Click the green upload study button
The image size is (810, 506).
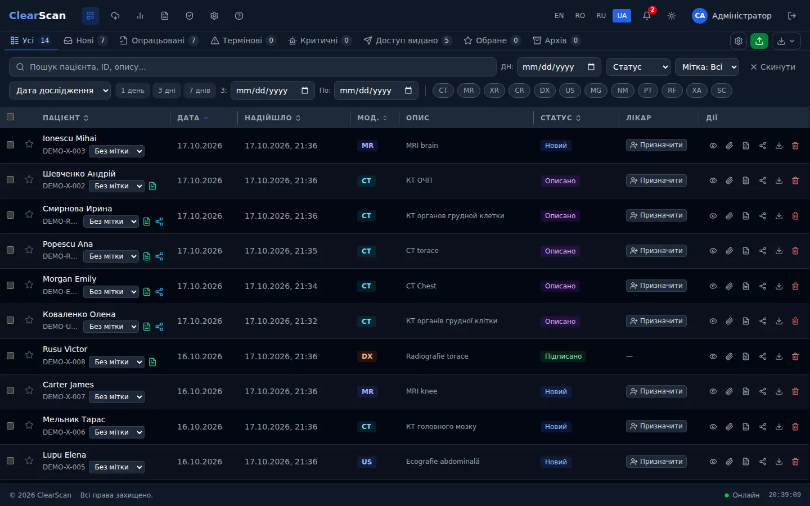click(x=759, y=40)
